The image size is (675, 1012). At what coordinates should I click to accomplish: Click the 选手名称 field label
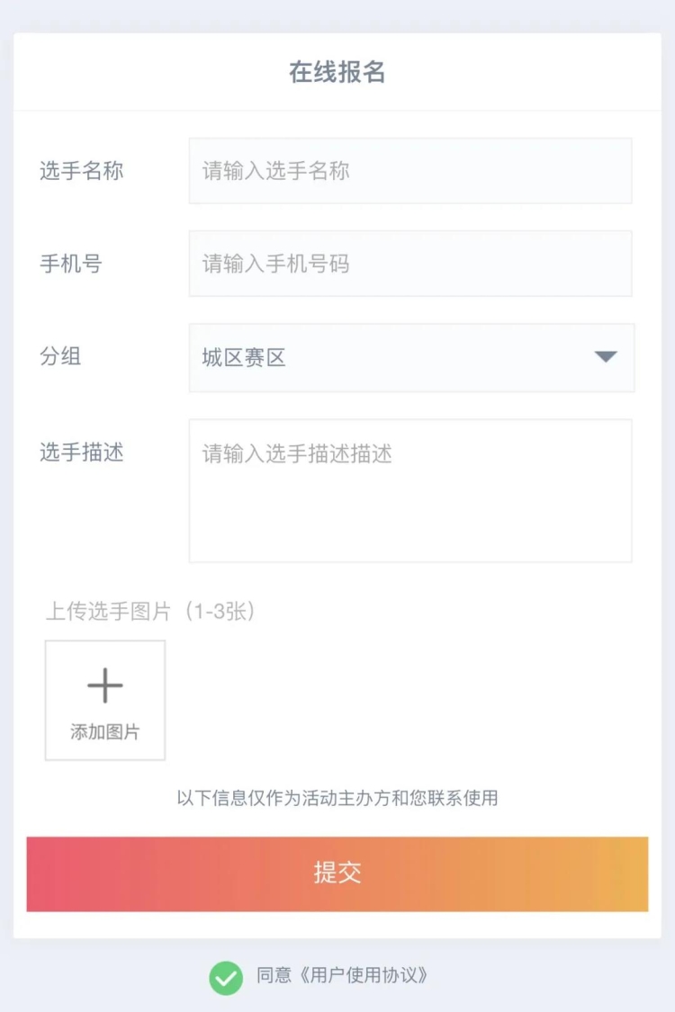[82, 171]
